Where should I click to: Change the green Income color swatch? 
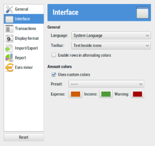[106, 94]
